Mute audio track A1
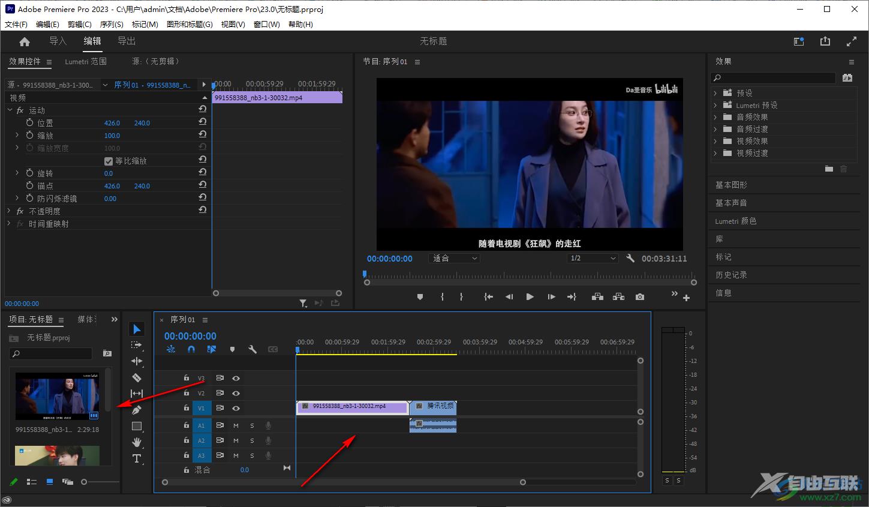The height and width of the screenshot is (507, 869). [236, 425]
